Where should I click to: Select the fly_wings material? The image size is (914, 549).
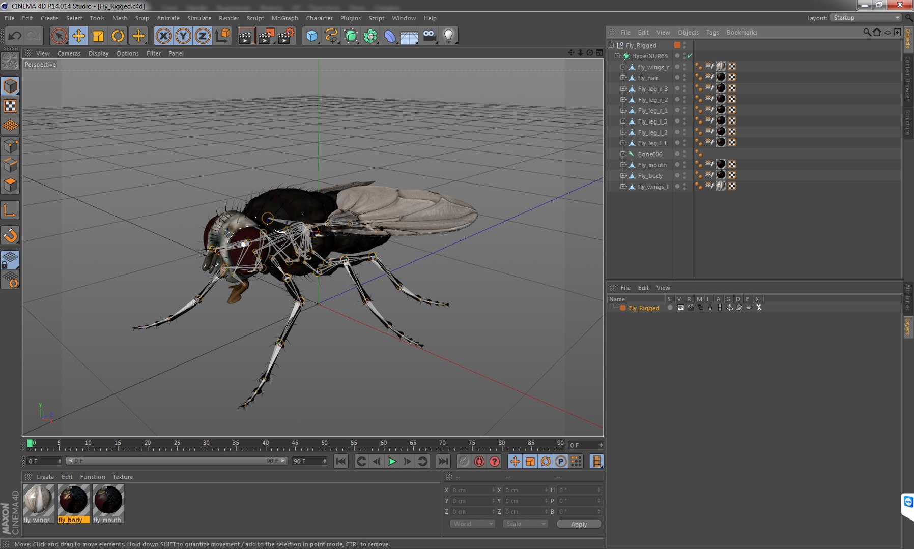(39, 504)
